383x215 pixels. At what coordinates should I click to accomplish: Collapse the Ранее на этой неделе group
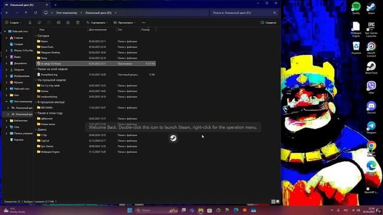tap(36, 69)
